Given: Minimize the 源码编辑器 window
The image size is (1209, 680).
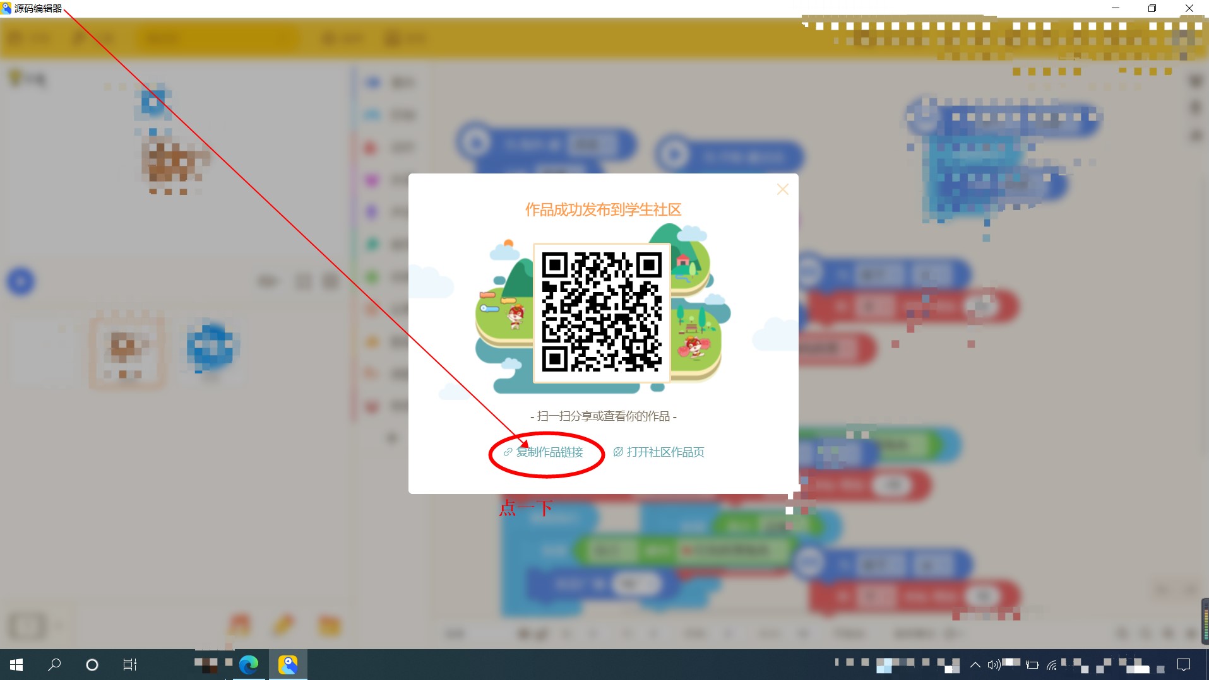Looking at the screenshot, I should pos(1116,8).
